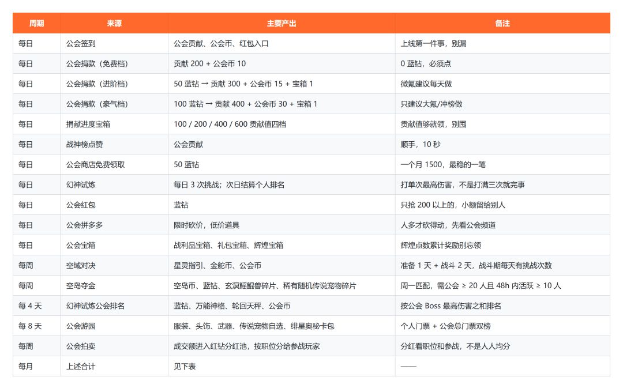Image resolution: width=623 pixels, height=392 pixels.
Task: Select the note "顺手，10 秒"
Action: point(502,145)
